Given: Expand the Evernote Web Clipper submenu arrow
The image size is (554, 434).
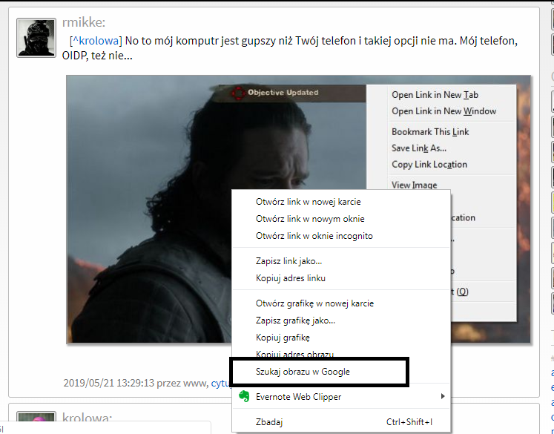Looking at the screenshot, I should tap(442, 396).
